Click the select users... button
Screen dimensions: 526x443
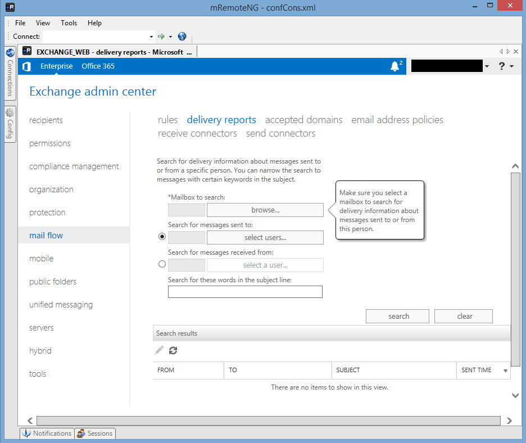pyautogui.click(x=265, y=237)
